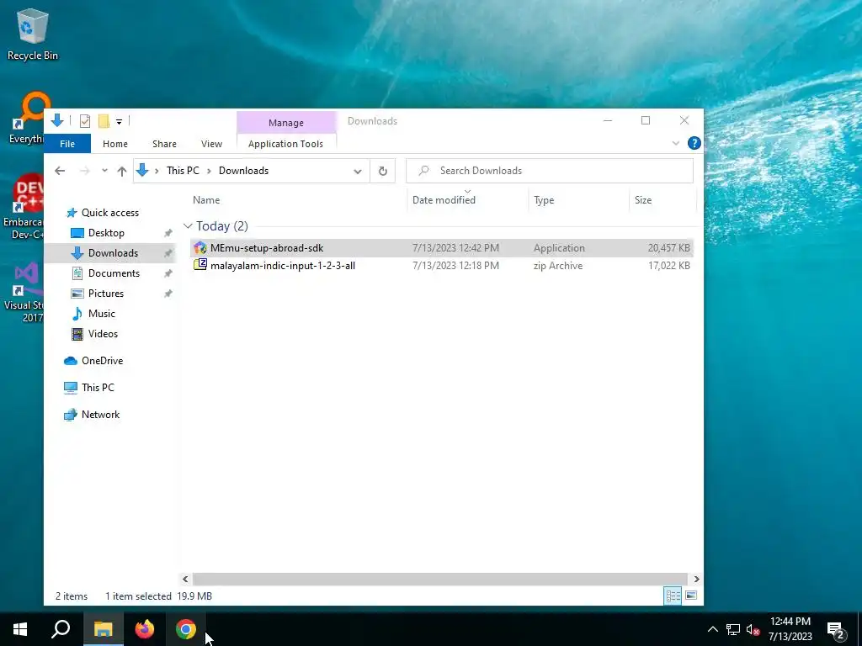Sort by the Type column header
The image size is (862, 646).
pyautogui.click(x=579, y=200)
